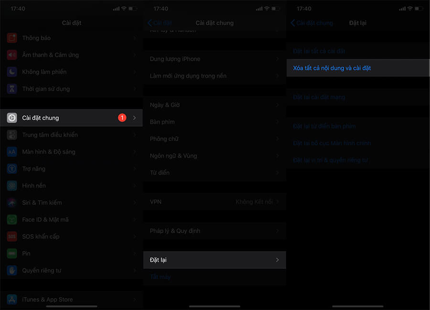Expand the Đặt lại row chevron

coord(278,260)
